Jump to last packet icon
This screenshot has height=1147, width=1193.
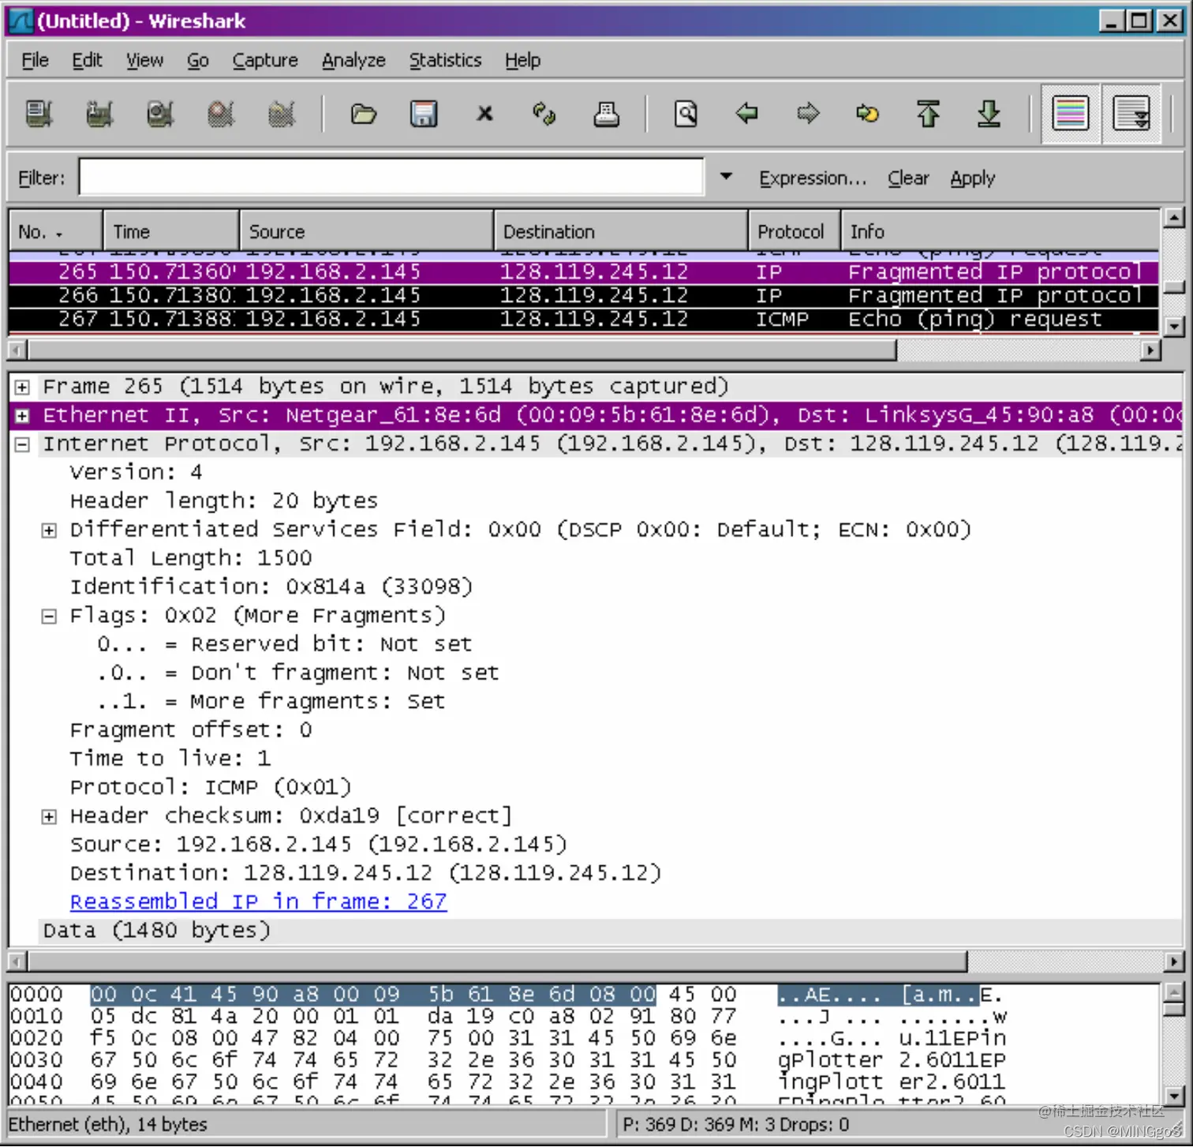(x=989, y=114)
